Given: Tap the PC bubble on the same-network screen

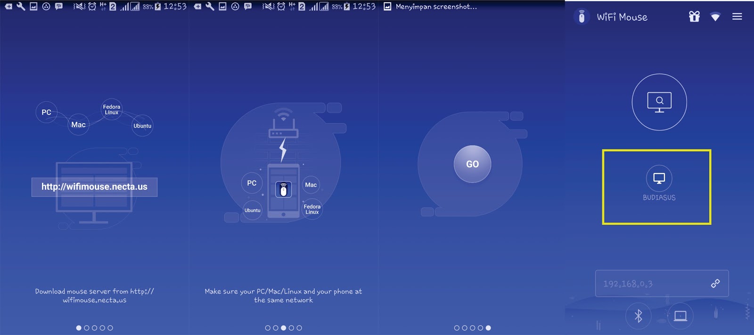Looking at the screenshot, I should point(252,183).
